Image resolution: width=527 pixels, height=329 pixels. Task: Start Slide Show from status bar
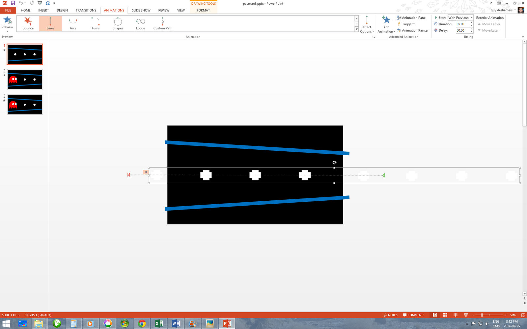tap(466, 315)
